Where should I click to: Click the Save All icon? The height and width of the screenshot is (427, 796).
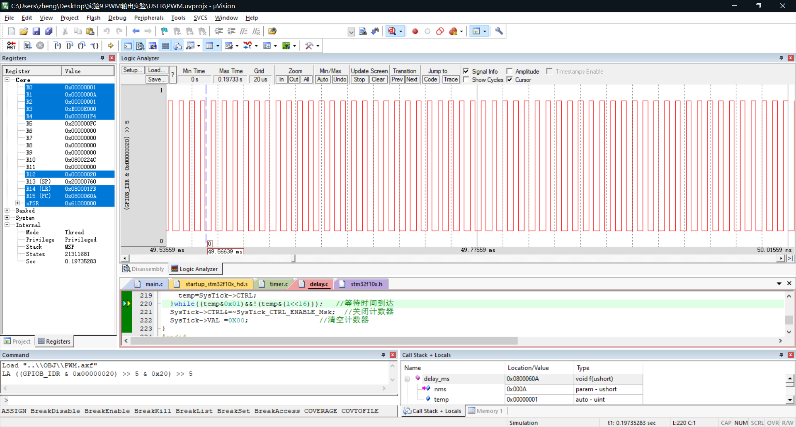coord(49,31)
